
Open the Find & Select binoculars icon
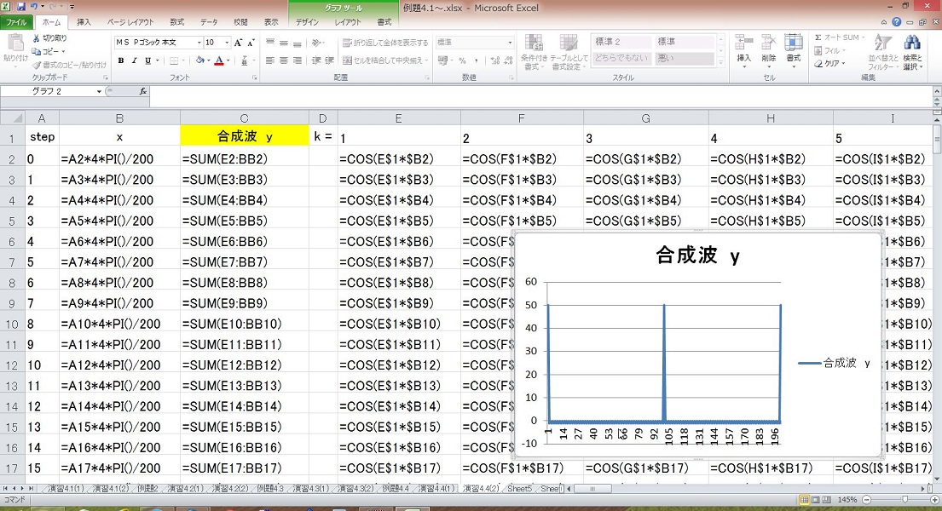pyautogui.click(x=912, y=43)
